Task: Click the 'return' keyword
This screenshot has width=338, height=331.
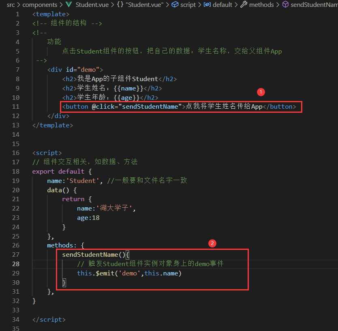Action: tap(73, 199)
